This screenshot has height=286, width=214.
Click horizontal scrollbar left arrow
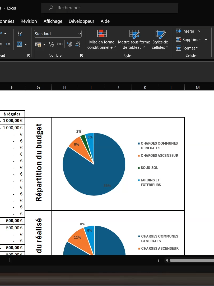pyautogui.click(x=167, y=260)
